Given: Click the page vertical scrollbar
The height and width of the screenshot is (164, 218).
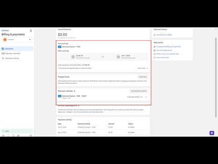Looking at the screenshot, I should click(x=216, y=77).
